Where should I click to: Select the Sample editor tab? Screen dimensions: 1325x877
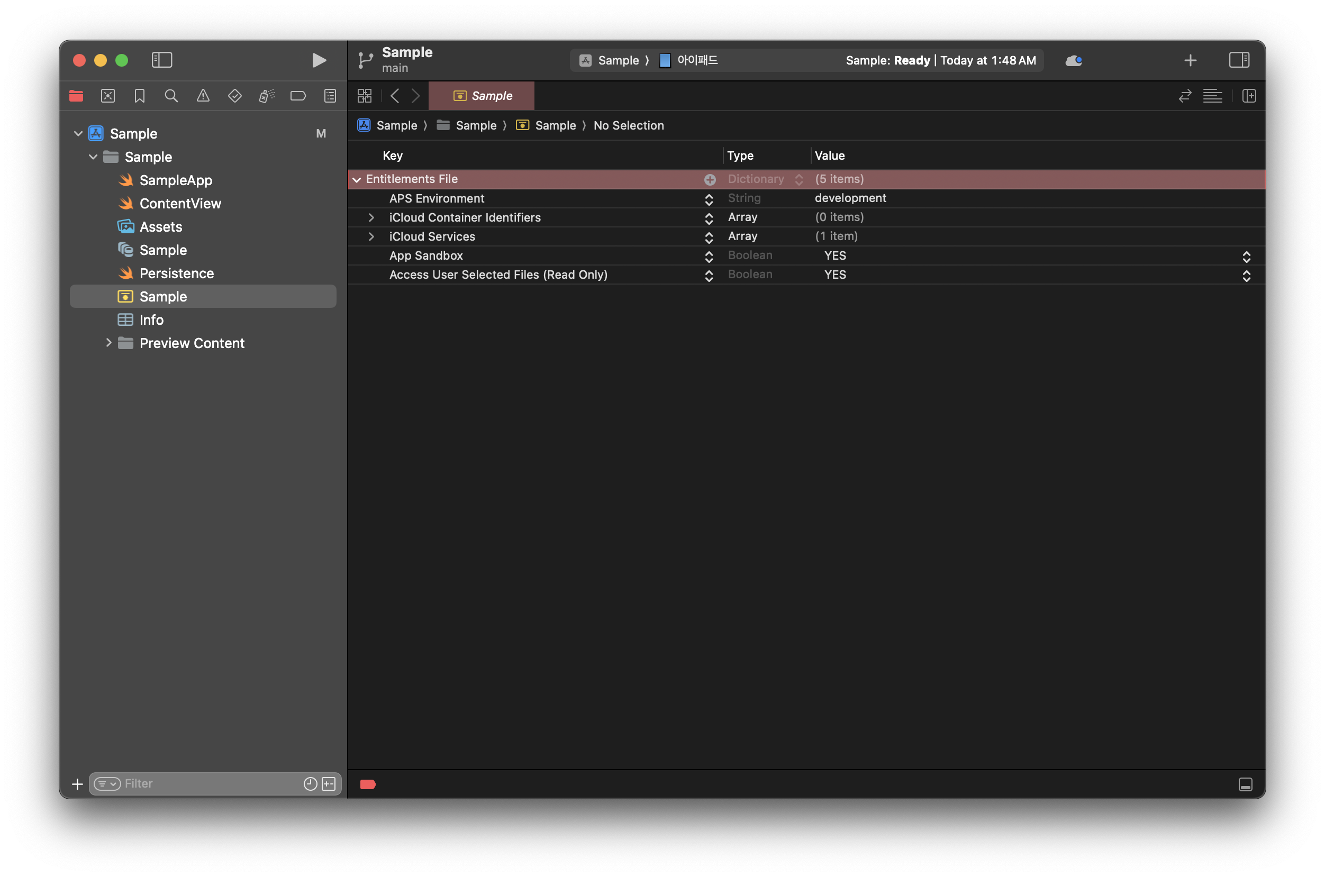coord(482,96)
